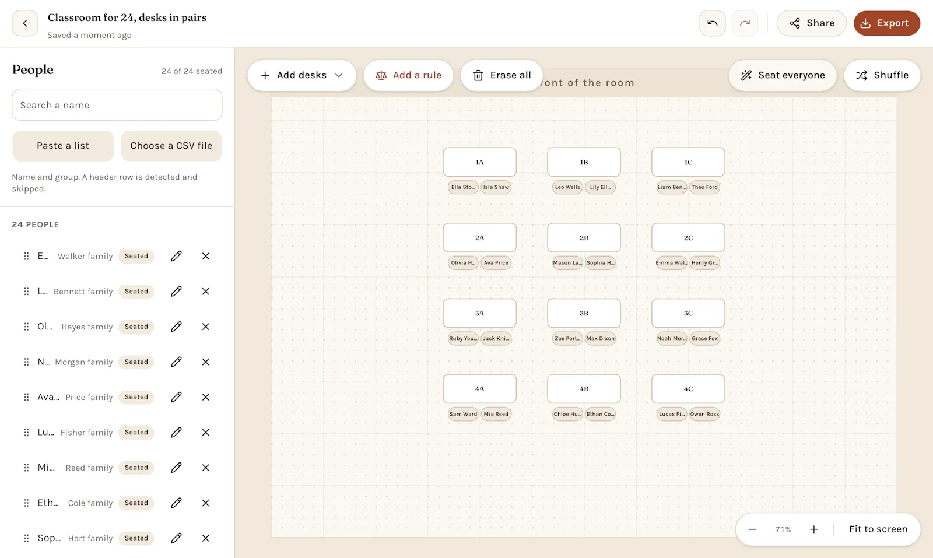933x558 pixels.
Task: Select desk 3A on the canvas
Action: pos(479,313)
